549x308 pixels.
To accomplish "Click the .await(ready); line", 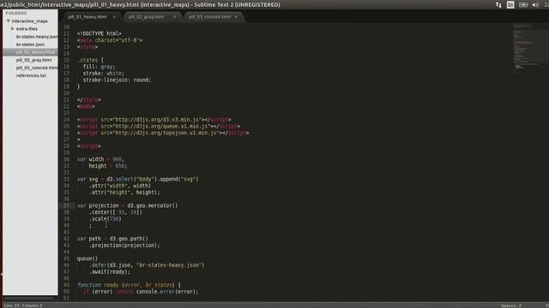I will tap(110, 272).
